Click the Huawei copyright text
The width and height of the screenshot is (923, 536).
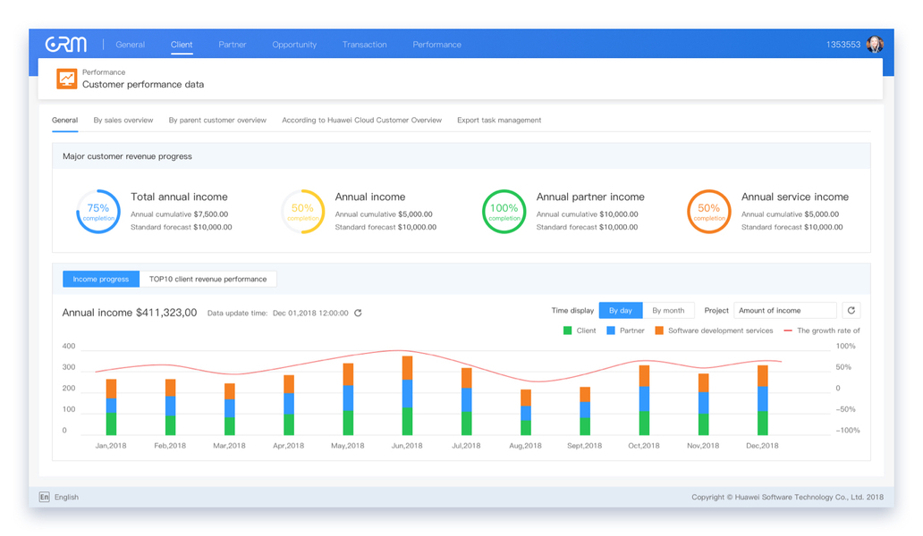(x=788, y=497)
